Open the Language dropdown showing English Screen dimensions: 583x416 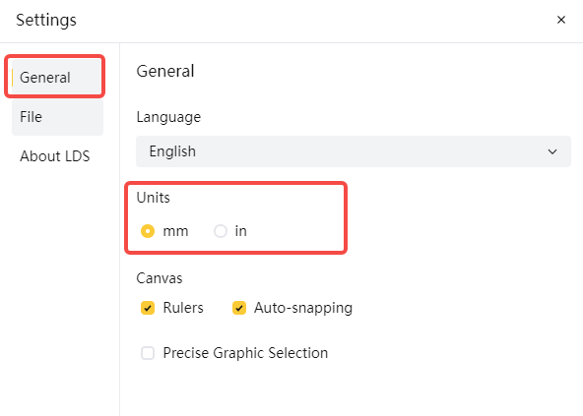coord(354,151)
